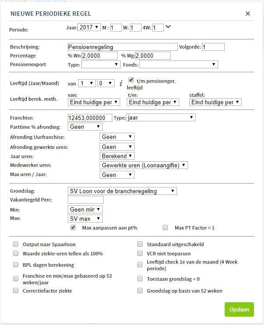Open the Franchise Type jaar dropdown
The image size is (264, 325).
click(161, 117)
